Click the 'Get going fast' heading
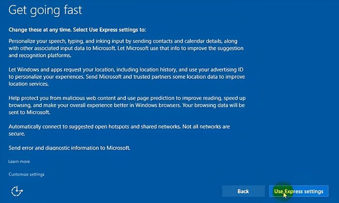Viewport: 339px width, 203px height. (46, 10)
